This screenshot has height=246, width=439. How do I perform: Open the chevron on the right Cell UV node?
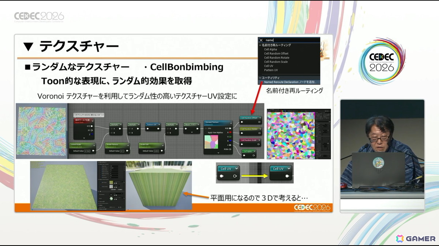pos(289,168)
